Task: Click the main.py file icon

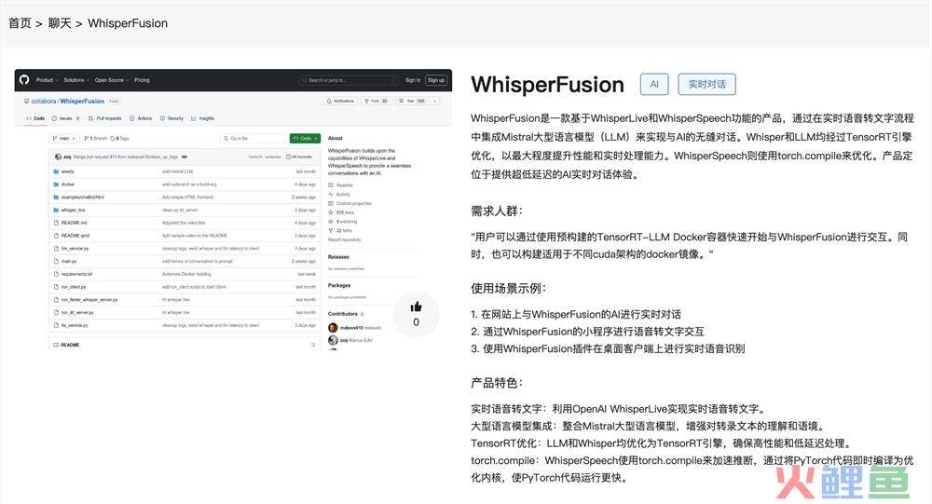Action: tap(57, 262)
